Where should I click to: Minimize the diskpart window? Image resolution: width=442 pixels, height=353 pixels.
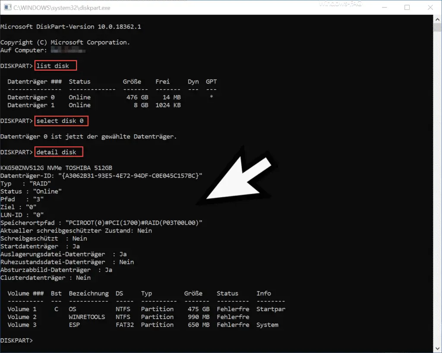tap(384, 7)
